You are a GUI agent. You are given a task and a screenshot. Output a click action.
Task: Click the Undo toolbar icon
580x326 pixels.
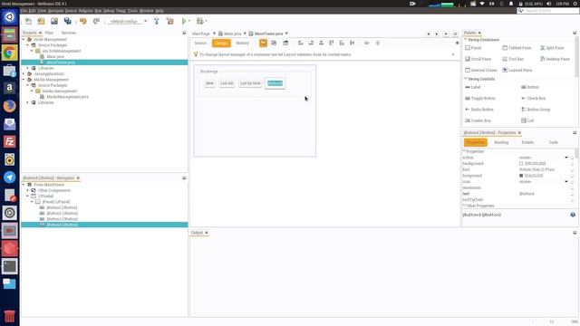click(x=82, y=21)
